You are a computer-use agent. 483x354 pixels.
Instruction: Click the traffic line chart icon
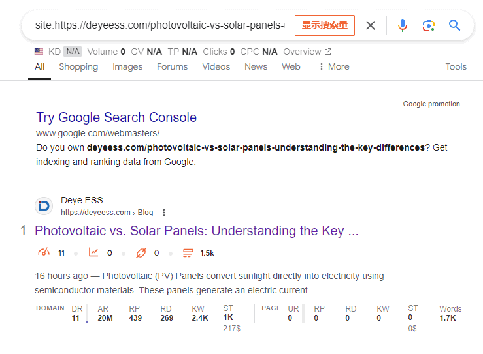93,253
